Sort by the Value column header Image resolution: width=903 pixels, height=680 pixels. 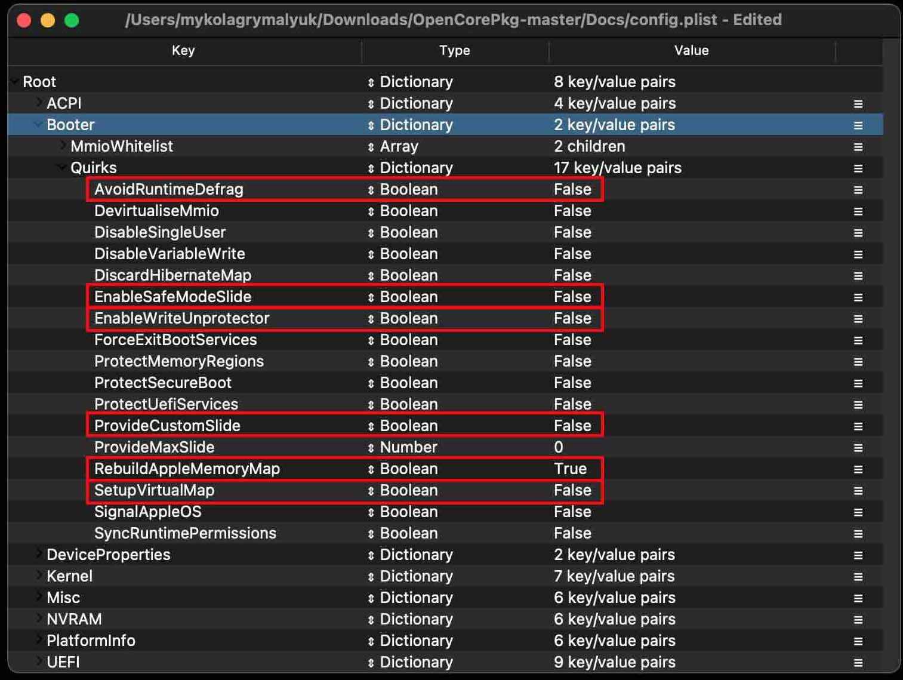[x=692, y=51]
